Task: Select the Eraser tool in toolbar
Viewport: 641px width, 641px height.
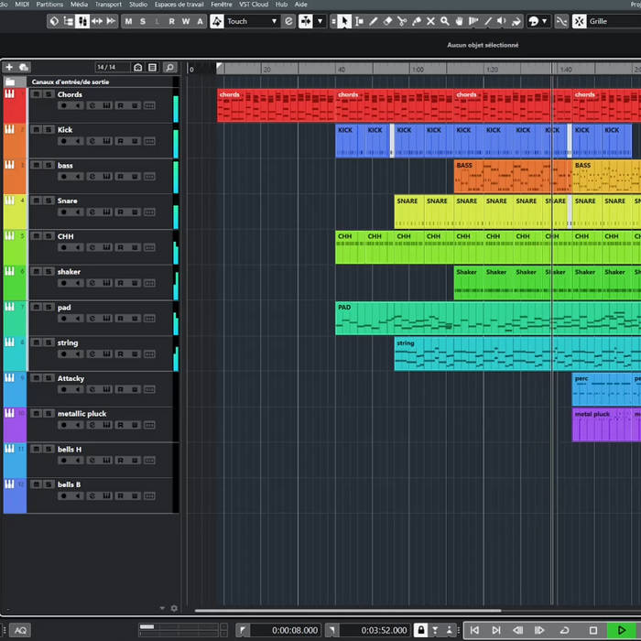Action: pos(387,21)
